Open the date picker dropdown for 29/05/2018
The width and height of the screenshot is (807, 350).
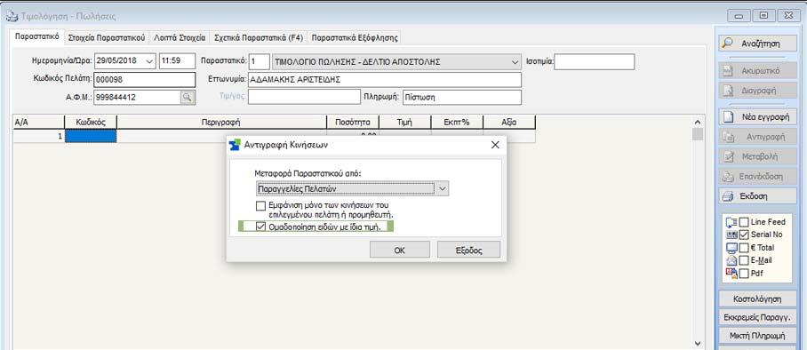[x=150, y=60]
